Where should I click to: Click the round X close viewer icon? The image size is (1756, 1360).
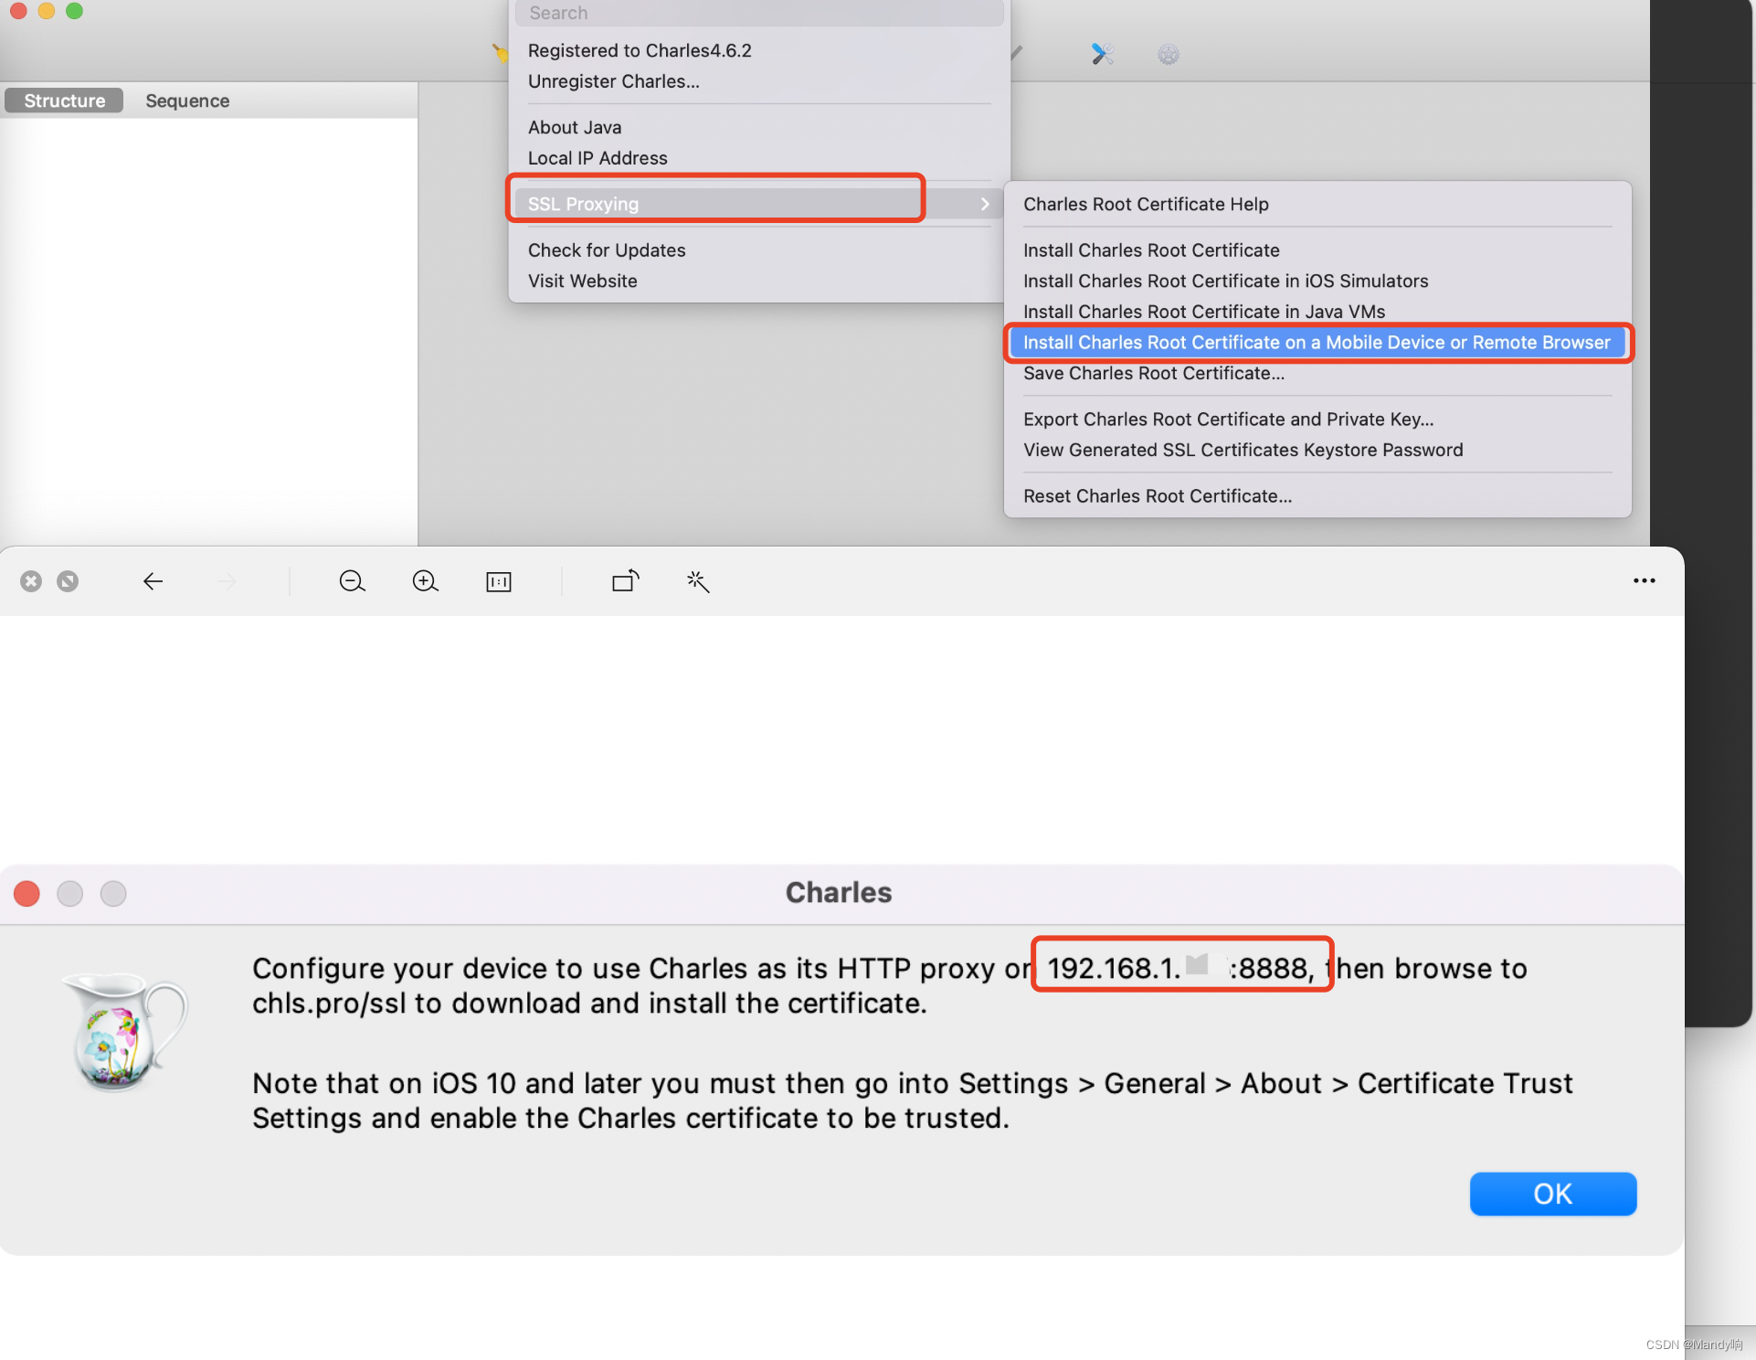(31, 581)
